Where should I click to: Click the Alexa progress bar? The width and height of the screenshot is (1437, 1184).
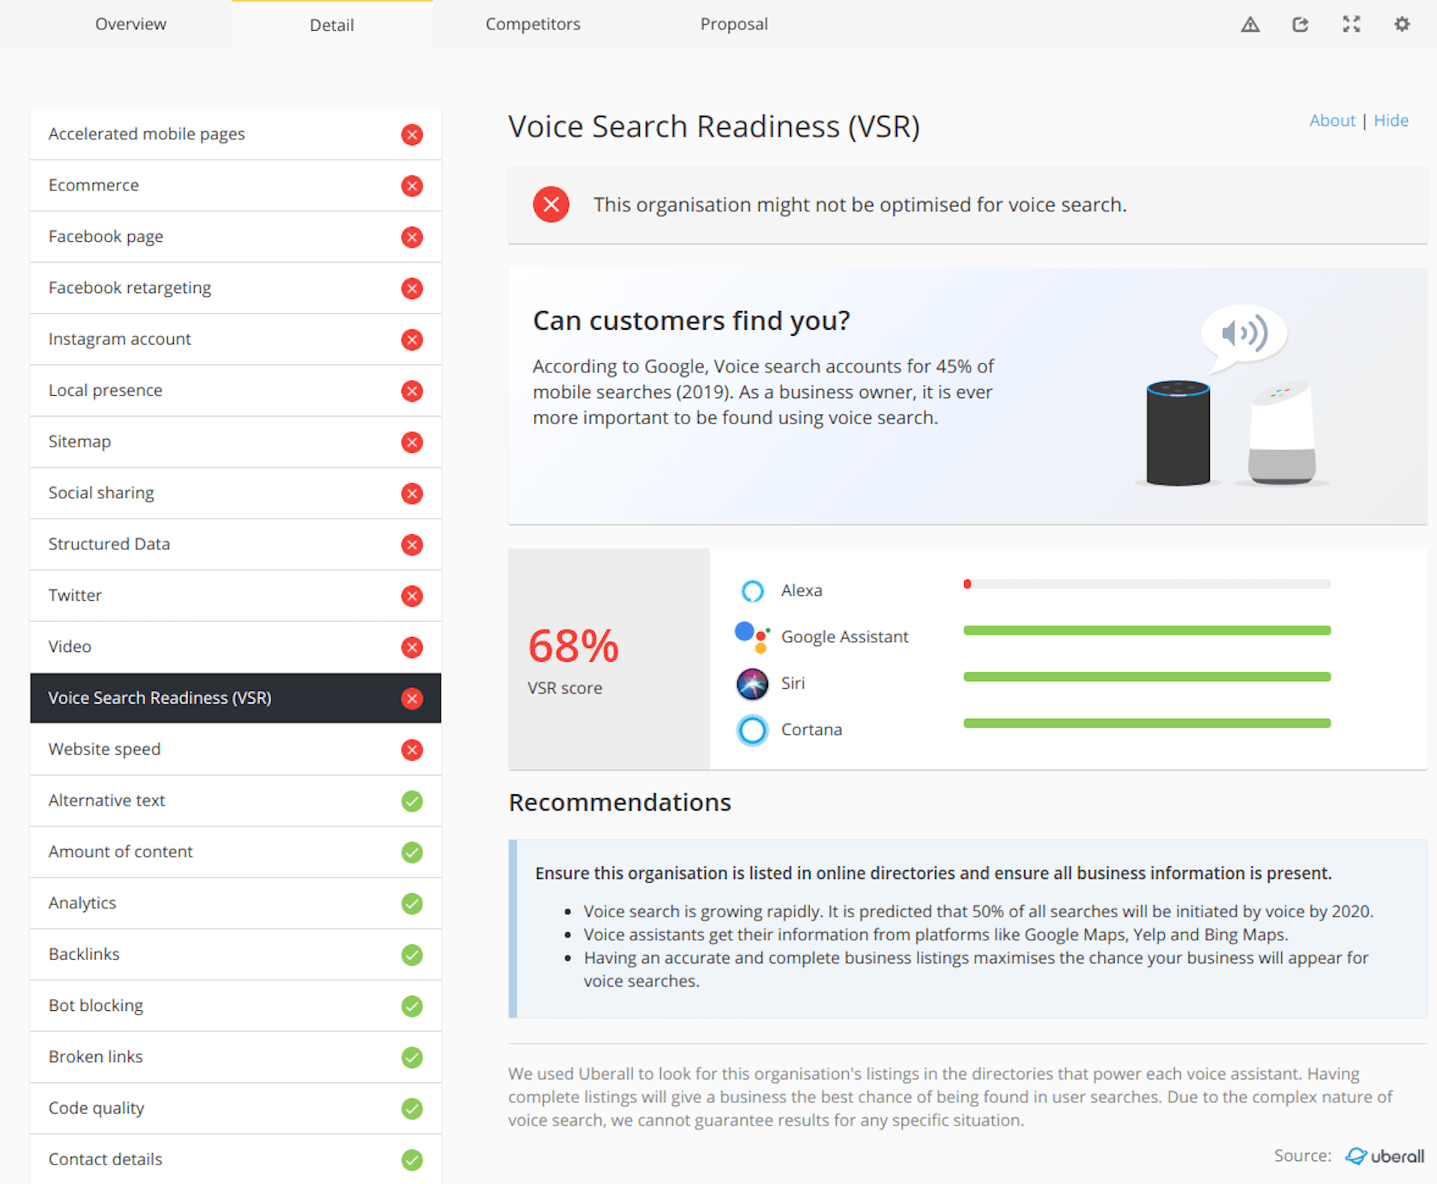pyautogui.click(x=1147, y=584)
